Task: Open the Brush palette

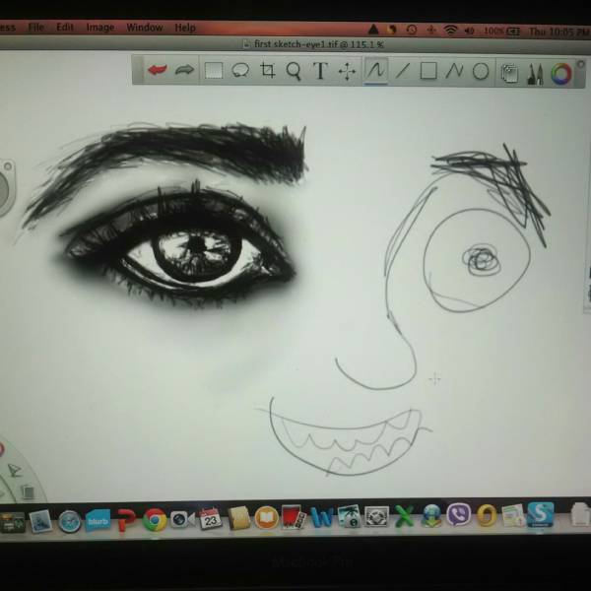Action: pos(535,72)
